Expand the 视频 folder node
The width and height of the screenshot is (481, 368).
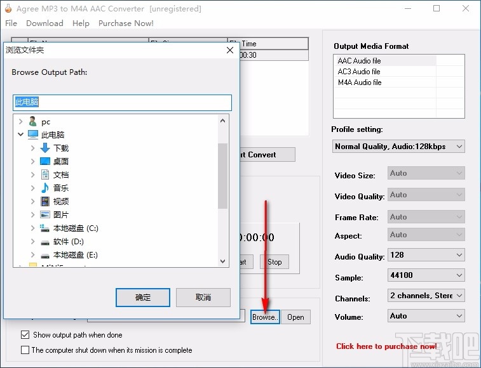33,201
